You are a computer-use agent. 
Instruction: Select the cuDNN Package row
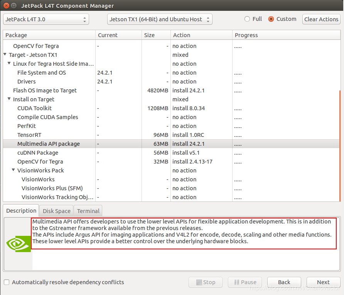click(171, 153)
